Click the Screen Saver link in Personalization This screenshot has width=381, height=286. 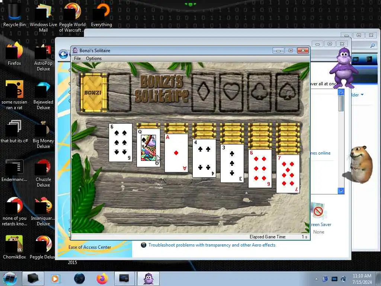321,225
